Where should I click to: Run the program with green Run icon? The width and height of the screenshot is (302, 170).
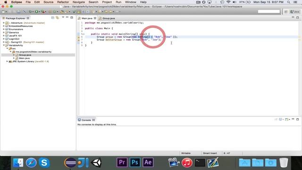point(36,12)
